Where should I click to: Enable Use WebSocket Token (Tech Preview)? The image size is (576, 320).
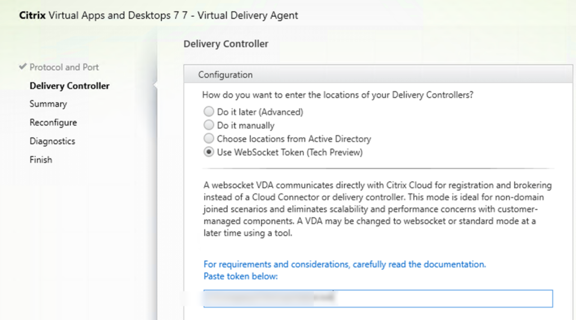tap(209, 152)
